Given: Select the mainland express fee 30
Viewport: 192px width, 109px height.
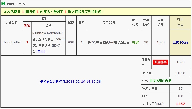Looking at the screenshot, I should (146, 42).
